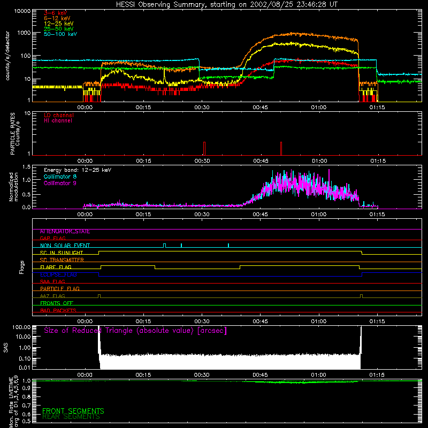Select the A4Z_FLAG label
The height and width of the screenshot is (428, 428).
coord(52,296)
